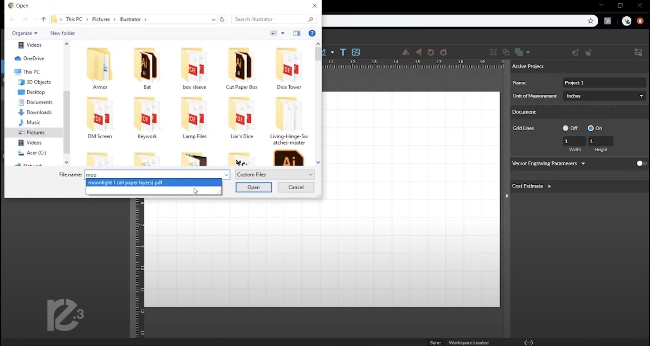This screenshot has height=346, width=650.
Task: Redo the last action
Action: click(444, 52)
